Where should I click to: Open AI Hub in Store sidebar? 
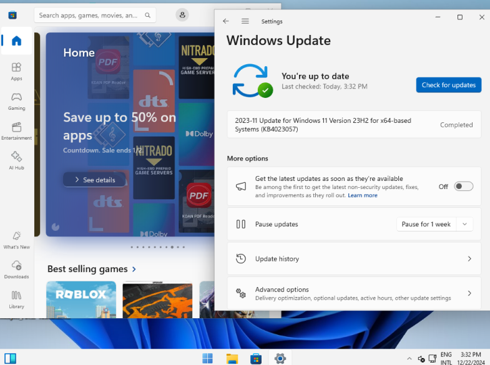(16, 161)
